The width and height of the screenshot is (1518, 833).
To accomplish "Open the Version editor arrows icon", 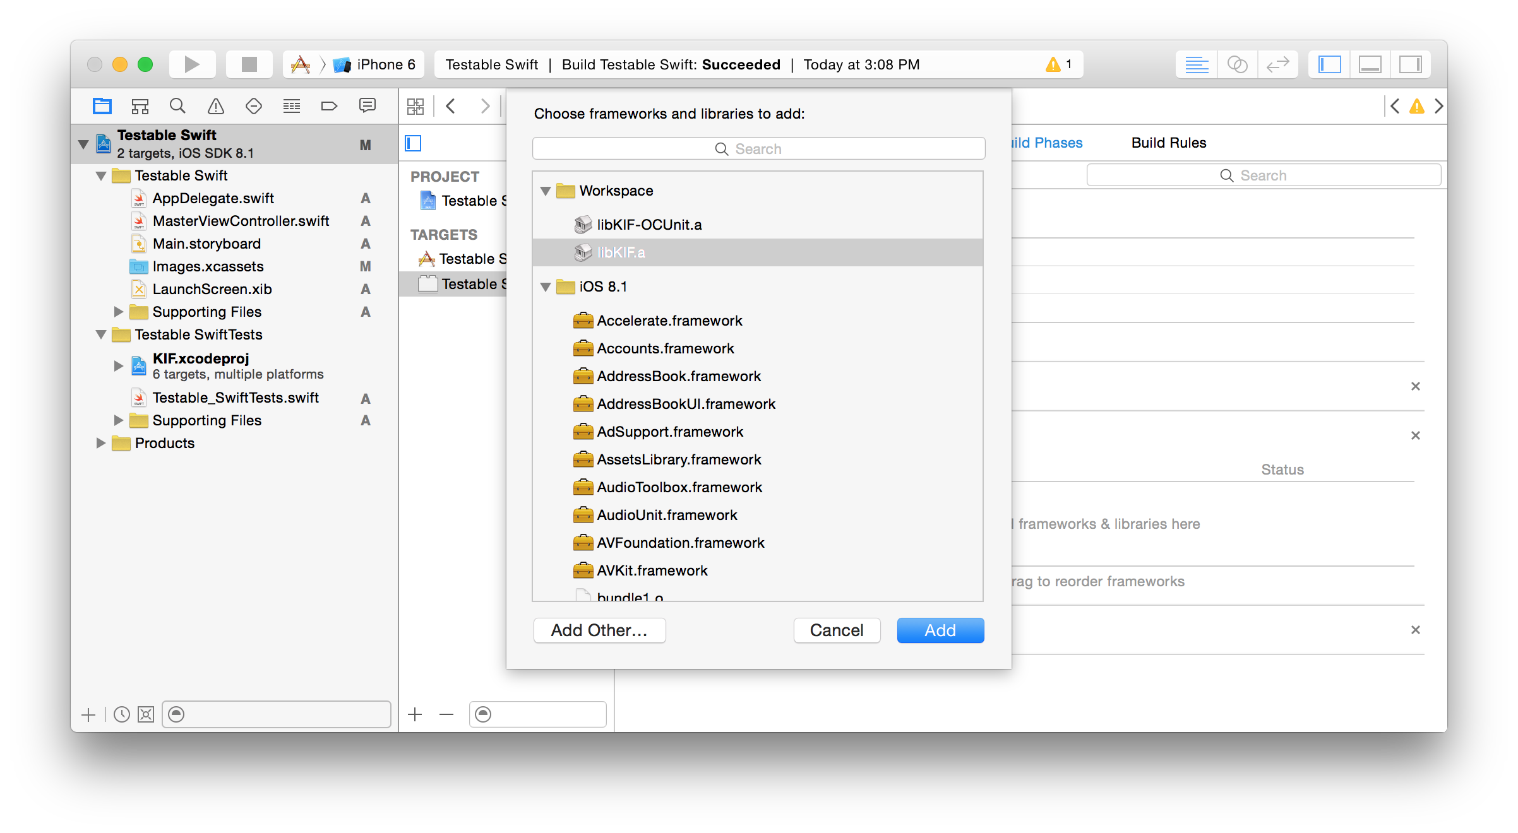I will [x=1277, y=64].
